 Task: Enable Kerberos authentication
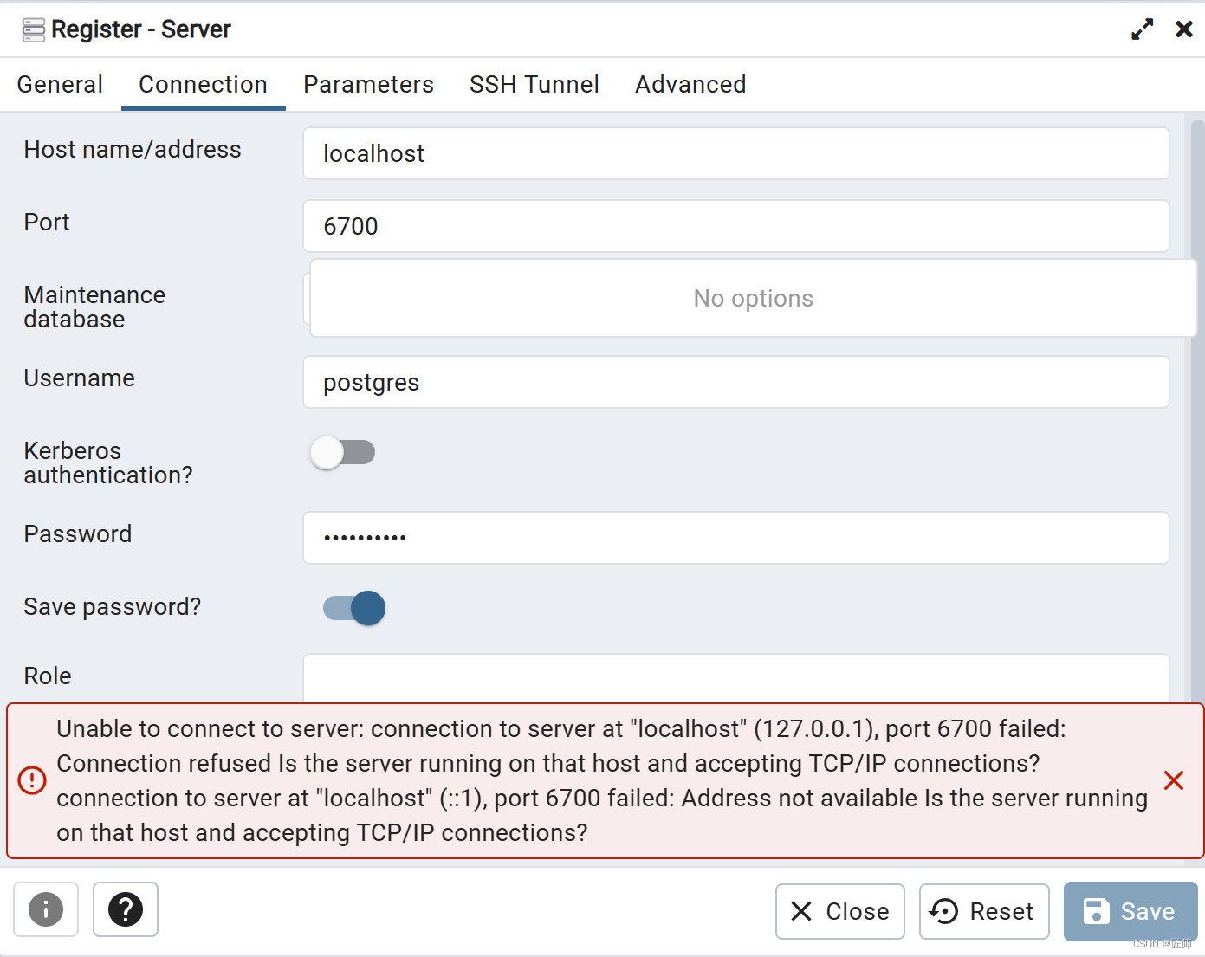[x=342, y=452]
